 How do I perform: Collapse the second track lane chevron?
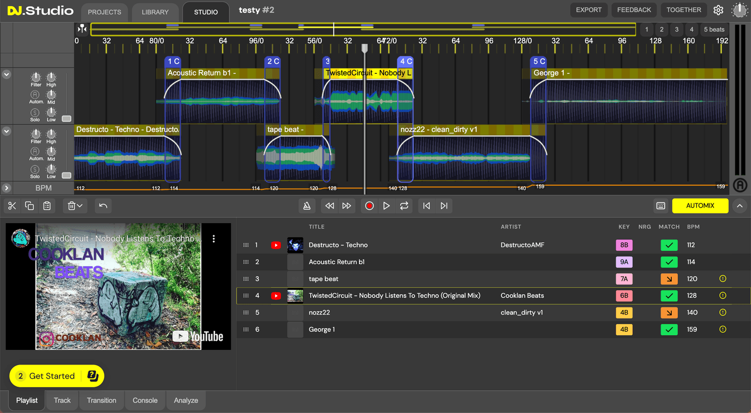pyautogui.click(x=7, y=131)
